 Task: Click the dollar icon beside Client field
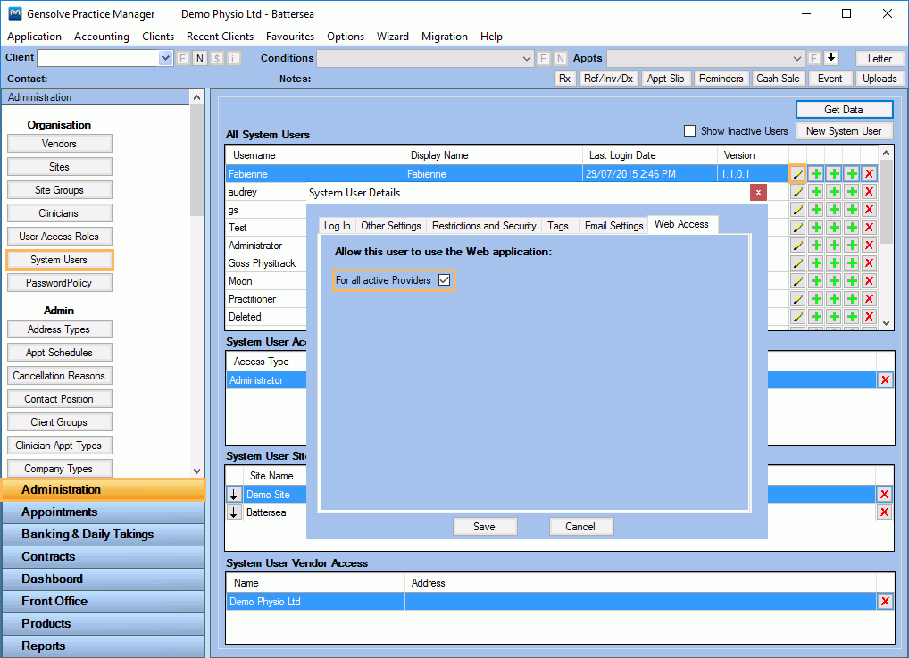[217, 59]
